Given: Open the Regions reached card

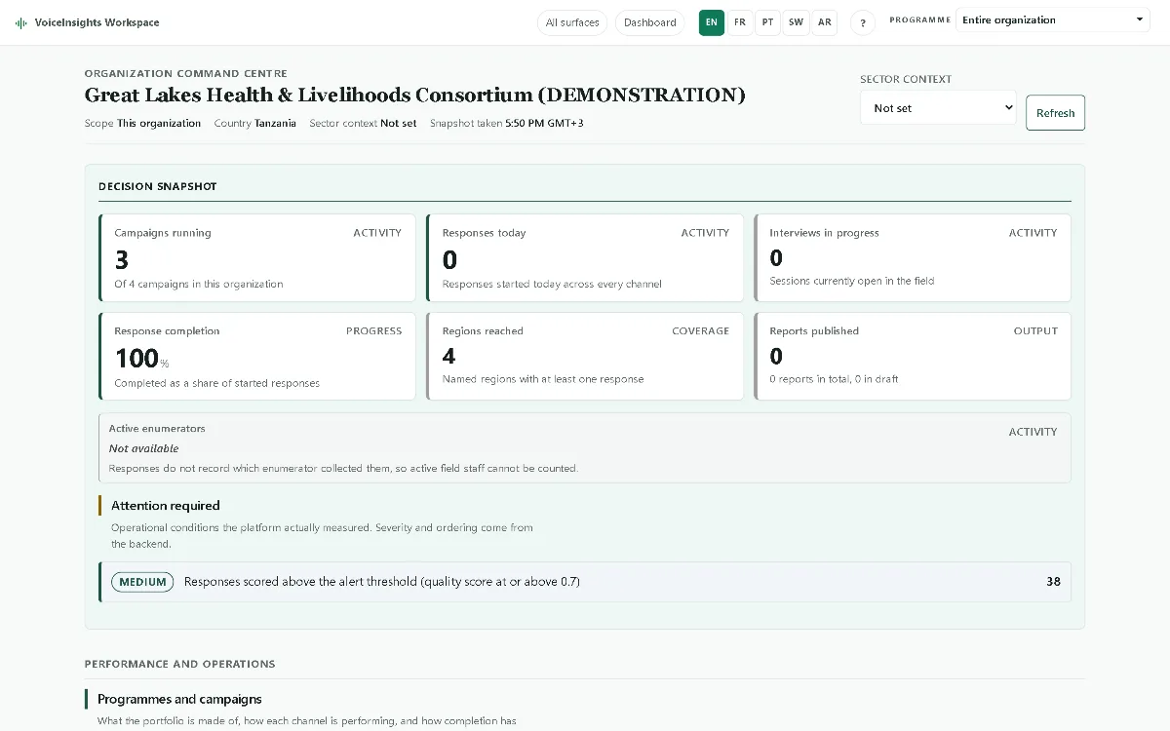Looking at the screenshot, I should 585,356.
